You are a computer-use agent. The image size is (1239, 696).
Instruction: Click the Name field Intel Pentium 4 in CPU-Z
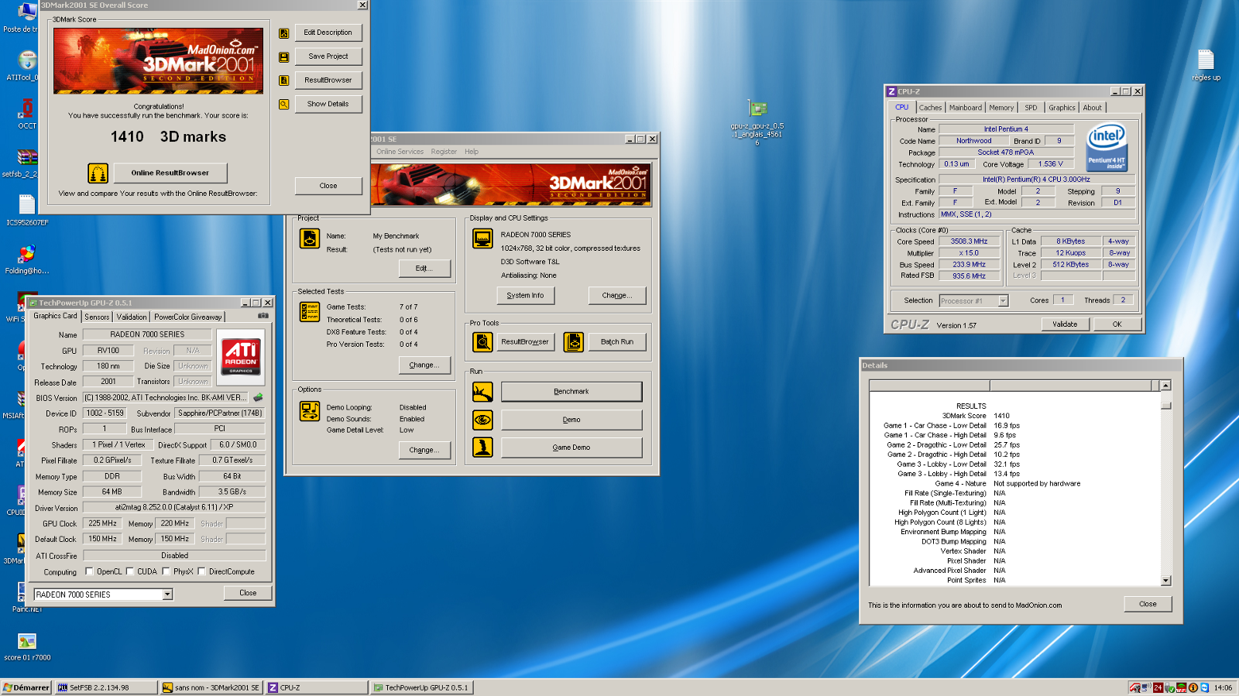pos(1006,129)
